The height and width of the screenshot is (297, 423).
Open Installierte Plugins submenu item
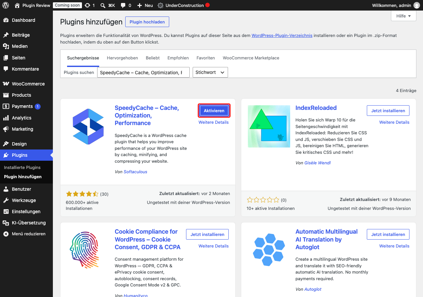(22, 168)
